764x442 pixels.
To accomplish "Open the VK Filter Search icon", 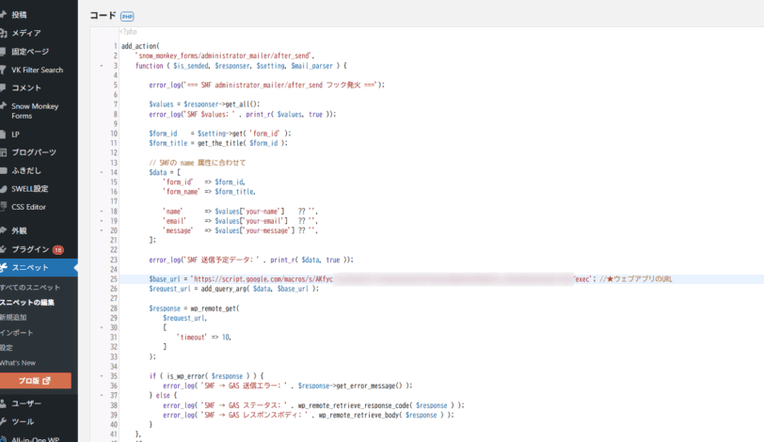I will (x=3, y=71).
